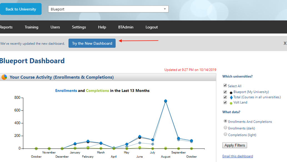
Task: Click the February enrollment data point
Action: (88, 141)
